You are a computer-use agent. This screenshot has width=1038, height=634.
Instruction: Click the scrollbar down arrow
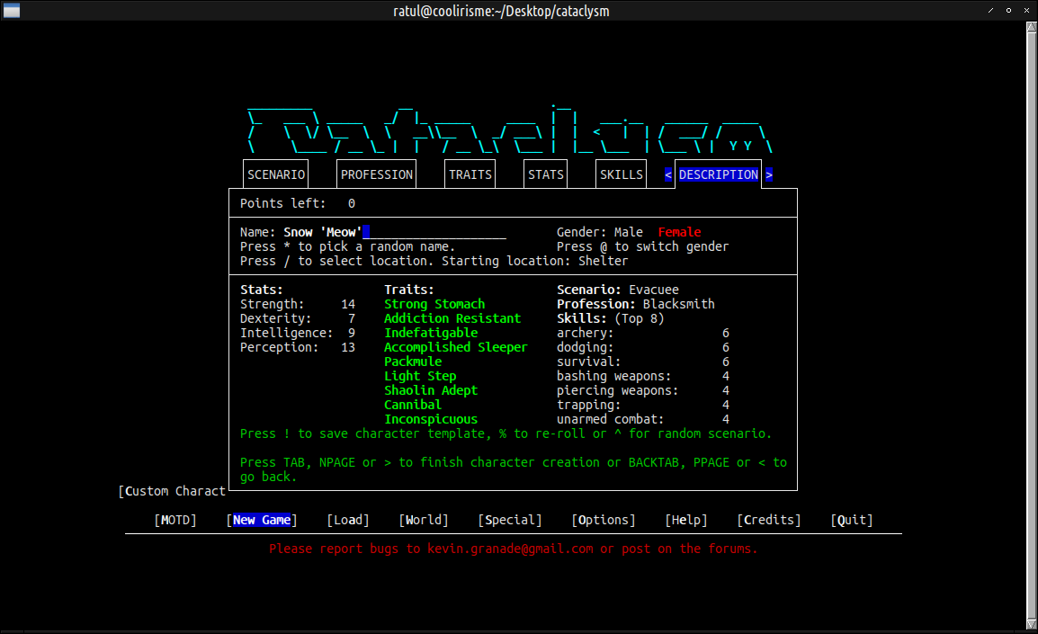[x=1032, y=624]
